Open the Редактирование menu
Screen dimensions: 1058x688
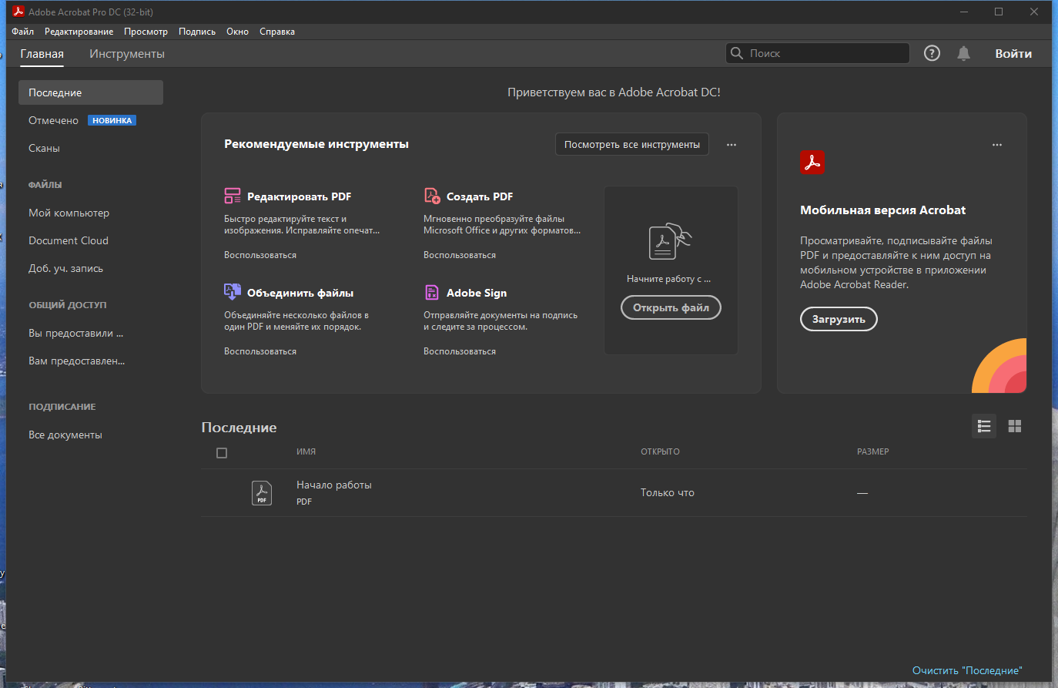pyautogui.click(x=79, y=32)
